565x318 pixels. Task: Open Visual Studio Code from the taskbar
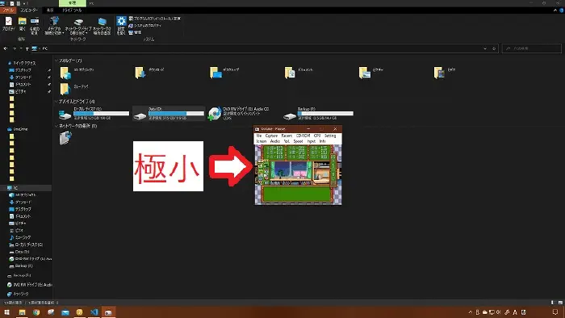point(94,312)
